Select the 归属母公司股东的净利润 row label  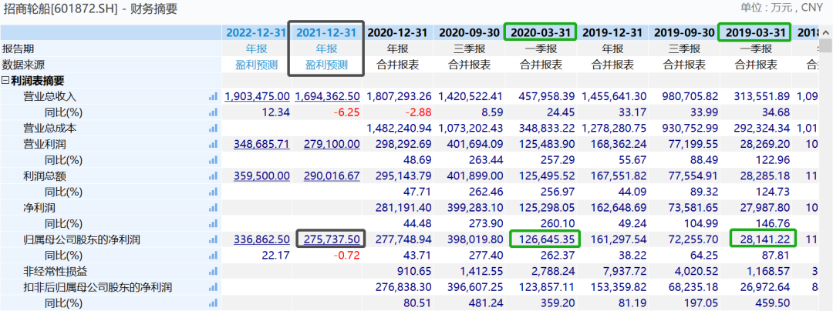click(82, 240)
